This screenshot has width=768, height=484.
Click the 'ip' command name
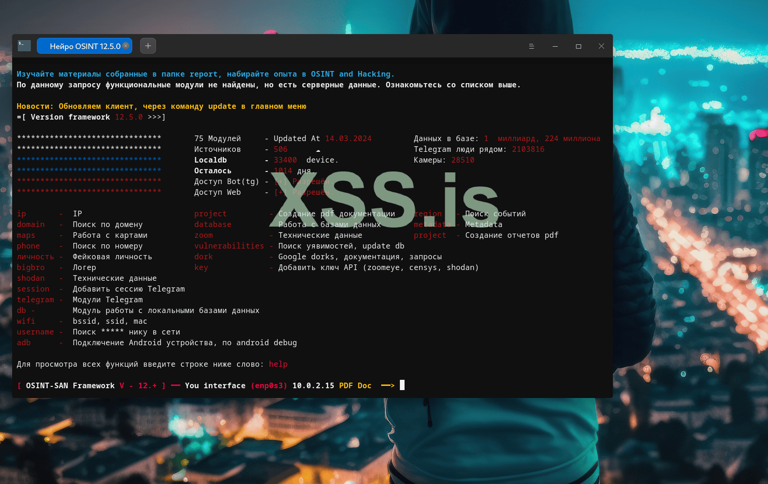click(x=21, y=214)
